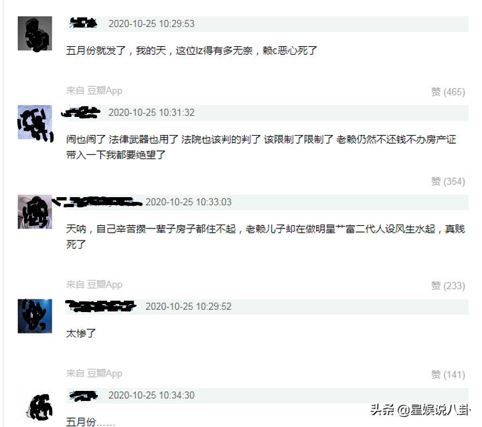Like the comment with 赞 (233)
482x427 pixels.
448,285
